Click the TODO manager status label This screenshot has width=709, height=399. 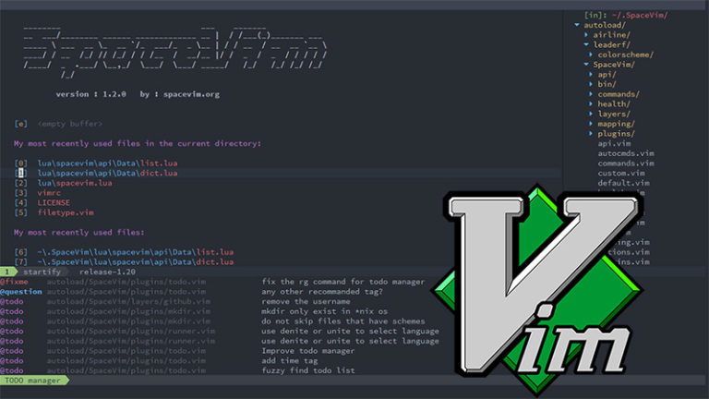(32, 380)
